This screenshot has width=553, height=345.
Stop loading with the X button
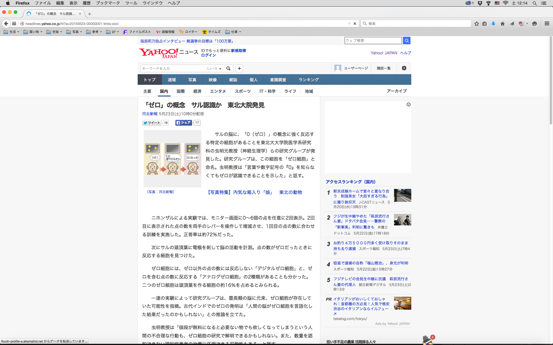click(355, 24)
